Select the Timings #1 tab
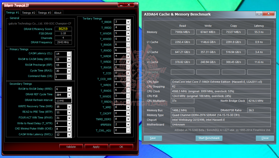 point(13,12)
